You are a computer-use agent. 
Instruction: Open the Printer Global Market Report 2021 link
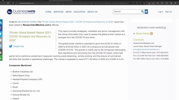[78, 22]
